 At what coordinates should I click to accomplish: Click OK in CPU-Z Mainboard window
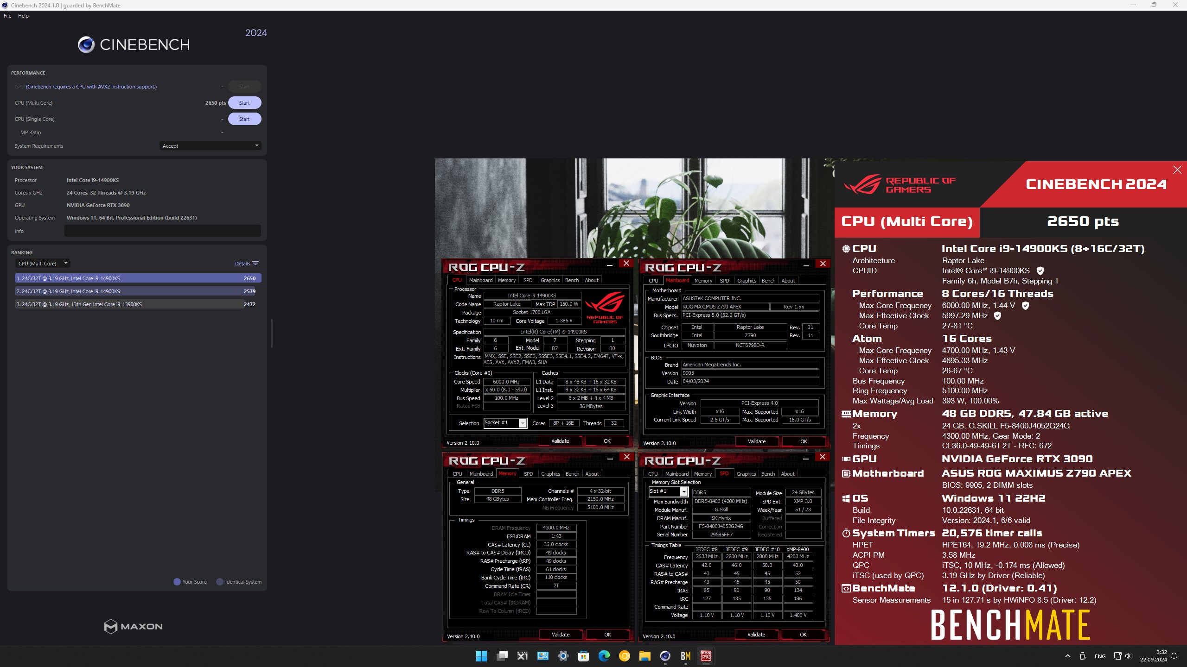804,441
